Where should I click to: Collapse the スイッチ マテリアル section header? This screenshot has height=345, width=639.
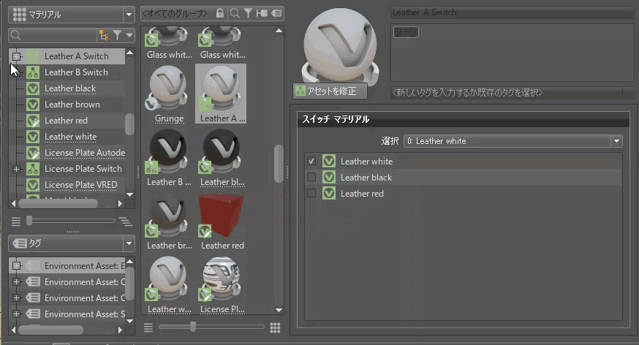[x=464, y=119]
